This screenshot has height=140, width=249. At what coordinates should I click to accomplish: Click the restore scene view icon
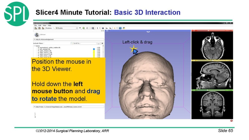[x=110, y=28]
